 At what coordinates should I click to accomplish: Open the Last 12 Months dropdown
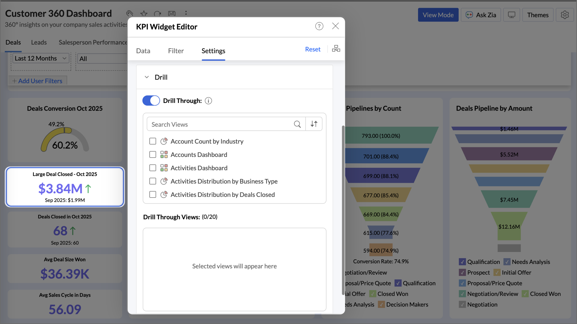[40, 58]
